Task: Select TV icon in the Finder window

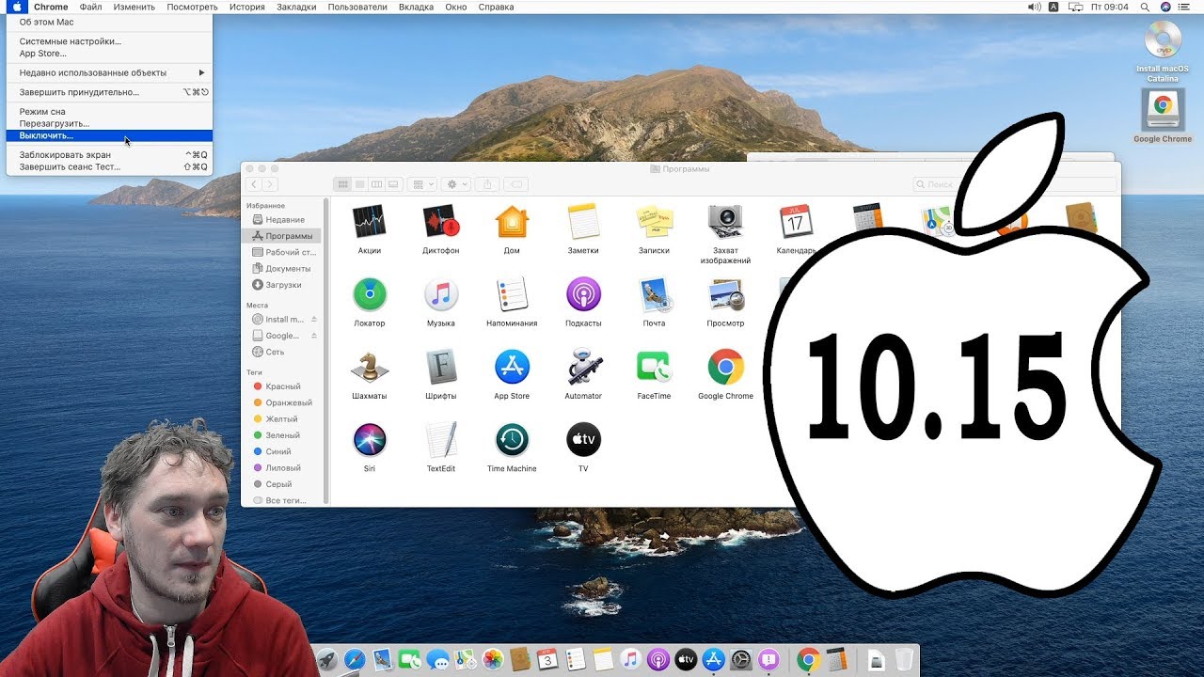Action: (583, 439)
